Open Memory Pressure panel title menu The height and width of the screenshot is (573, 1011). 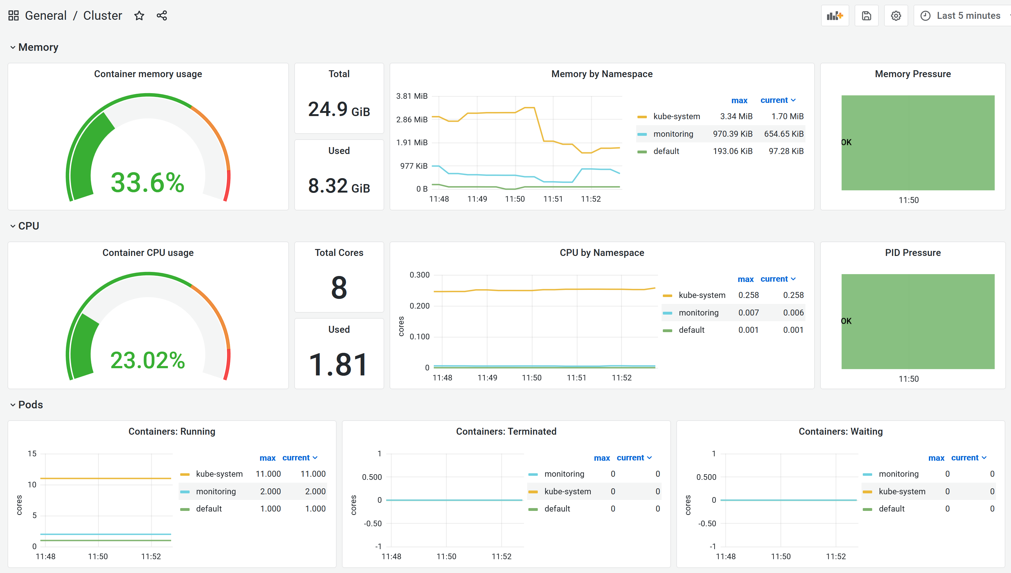coord(913,74)
